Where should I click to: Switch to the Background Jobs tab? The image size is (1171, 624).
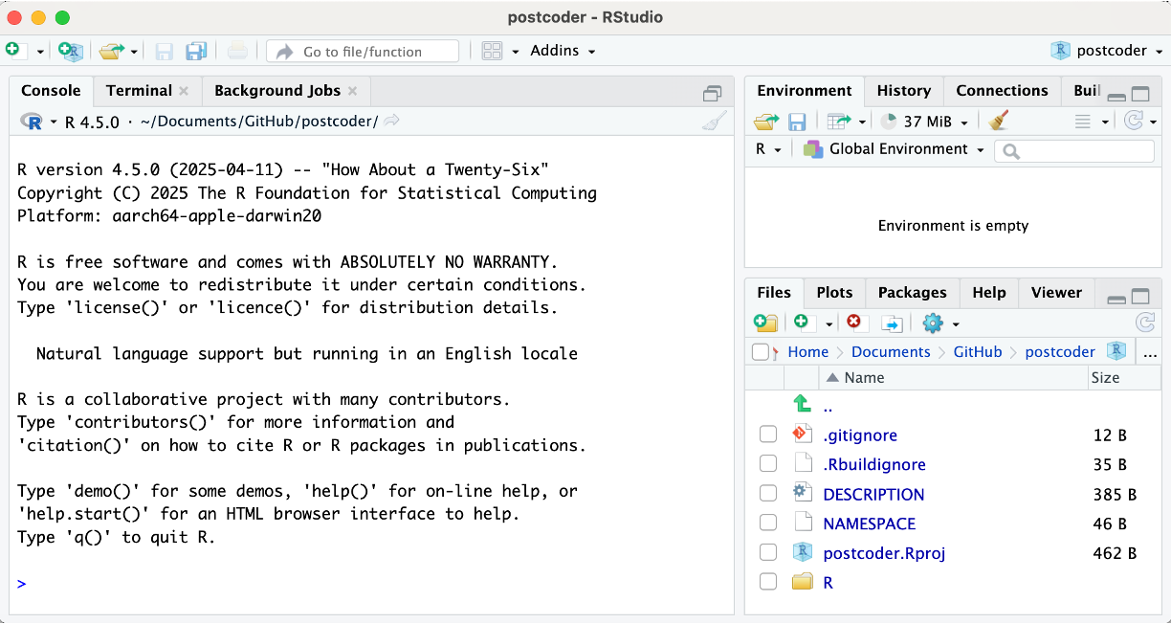277,91
